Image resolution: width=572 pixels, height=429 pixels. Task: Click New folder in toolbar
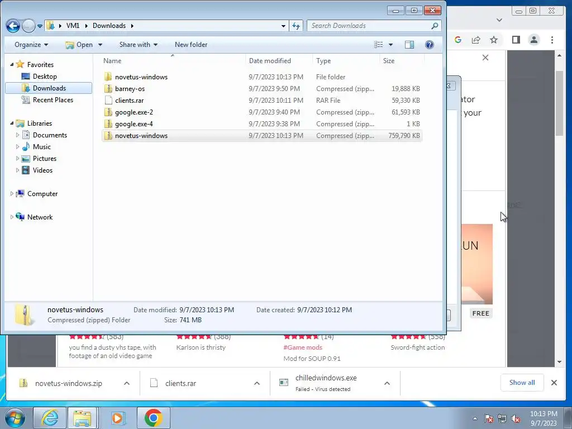coord(191,45)
